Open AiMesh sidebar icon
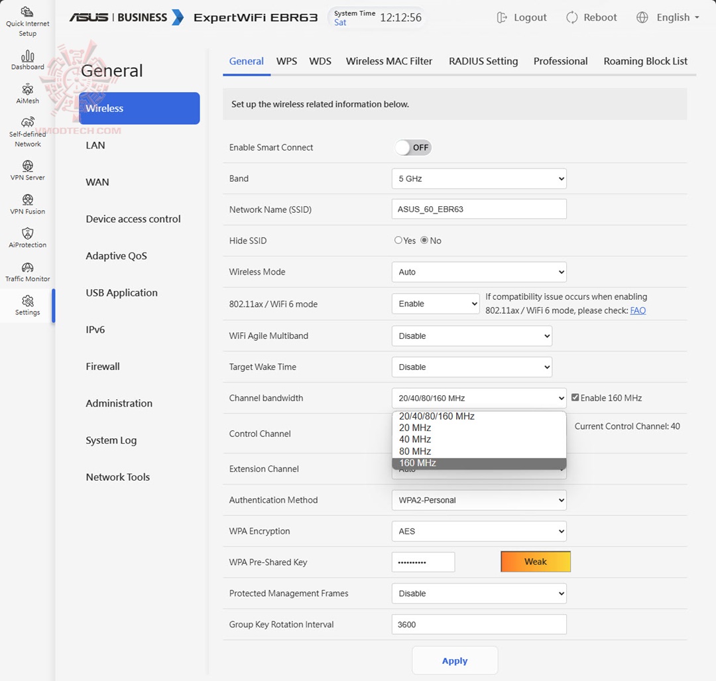Image resolution: width=716 pixels, height=681 pixels. click(27, 90)
